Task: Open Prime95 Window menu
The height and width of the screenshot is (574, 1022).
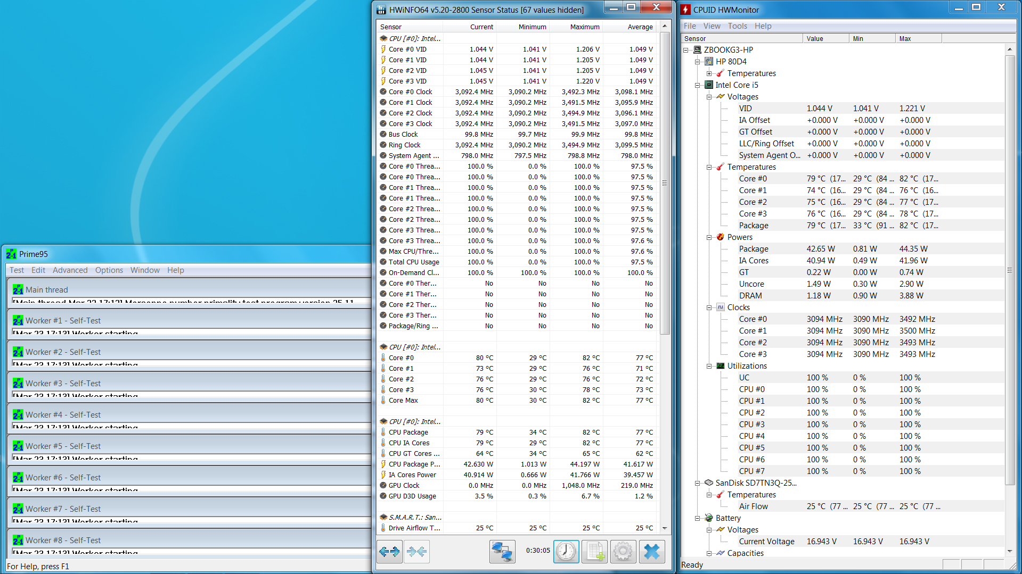Action: tap(145, 270)
